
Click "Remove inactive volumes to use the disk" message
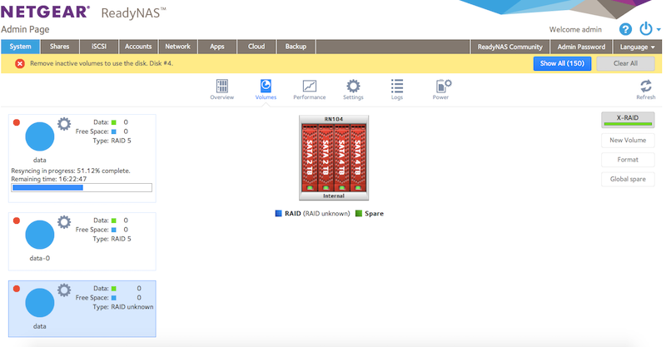tap(102, 64)
